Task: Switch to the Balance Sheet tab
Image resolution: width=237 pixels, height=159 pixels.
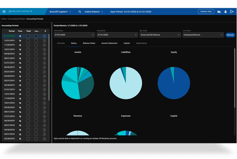Action: [89, 43]
